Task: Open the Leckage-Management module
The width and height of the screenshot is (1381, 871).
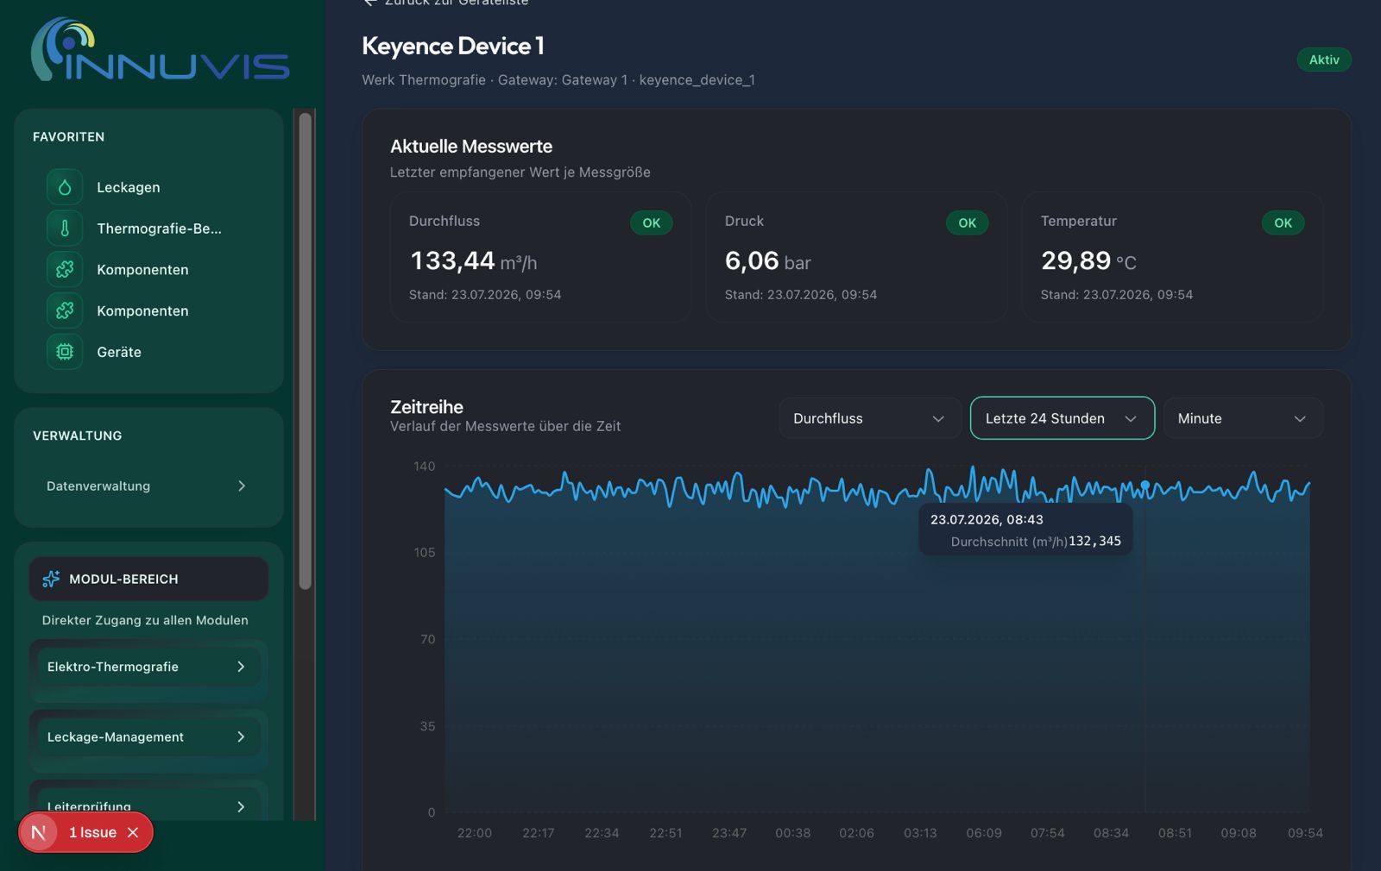Action: click(x=148, y=736)
